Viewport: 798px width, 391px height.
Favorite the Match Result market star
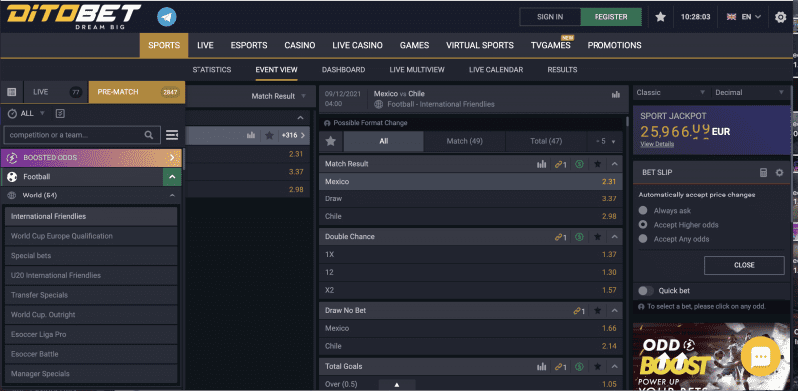tap(598, 164)
